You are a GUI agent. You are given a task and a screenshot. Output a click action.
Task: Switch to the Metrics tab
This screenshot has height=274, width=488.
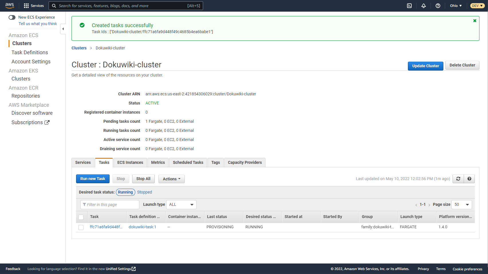point(158,162)
